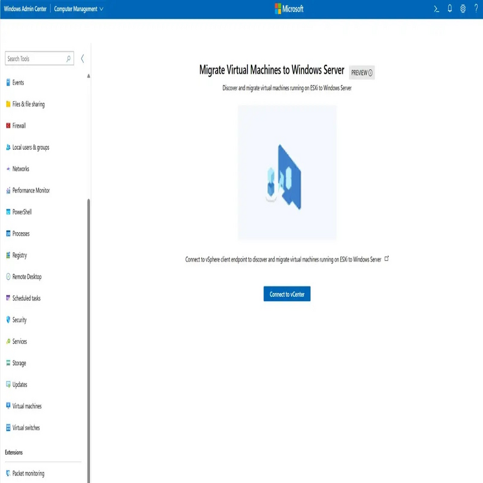The width and height of the screenshot is (483, 483).
Task: Open the PowerShell console icon in header
Action: click(x=436, y=9)
